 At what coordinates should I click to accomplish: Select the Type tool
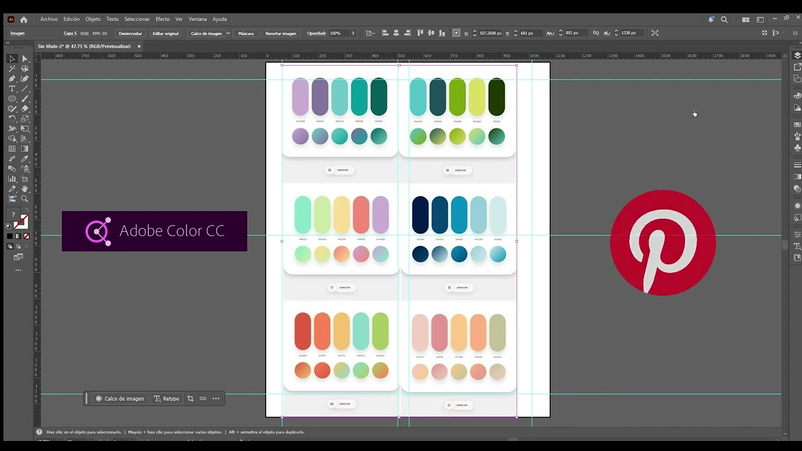12,89
